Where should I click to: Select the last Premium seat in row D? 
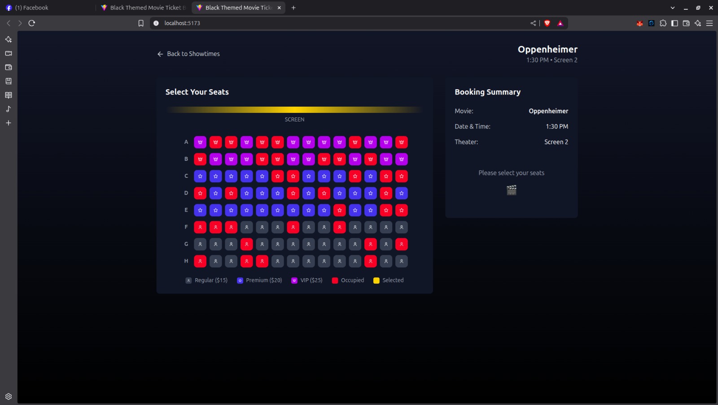(x=402, y=193)
